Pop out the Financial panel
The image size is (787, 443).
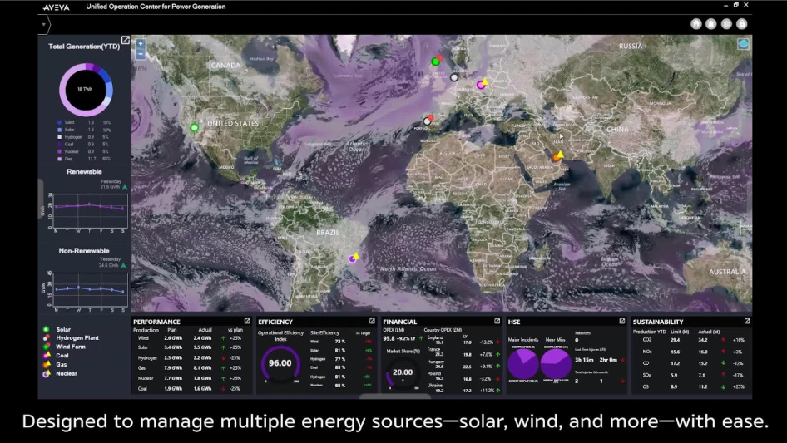pos(497,322)
